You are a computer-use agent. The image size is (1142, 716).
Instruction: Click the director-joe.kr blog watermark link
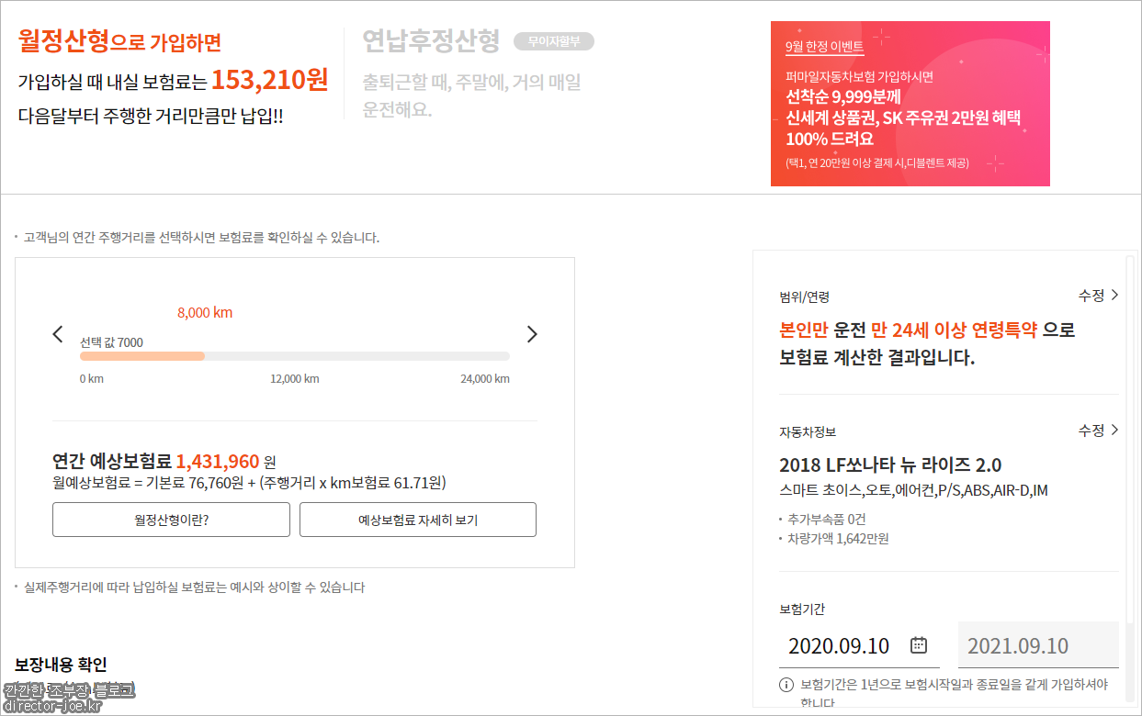coord(53,703)
